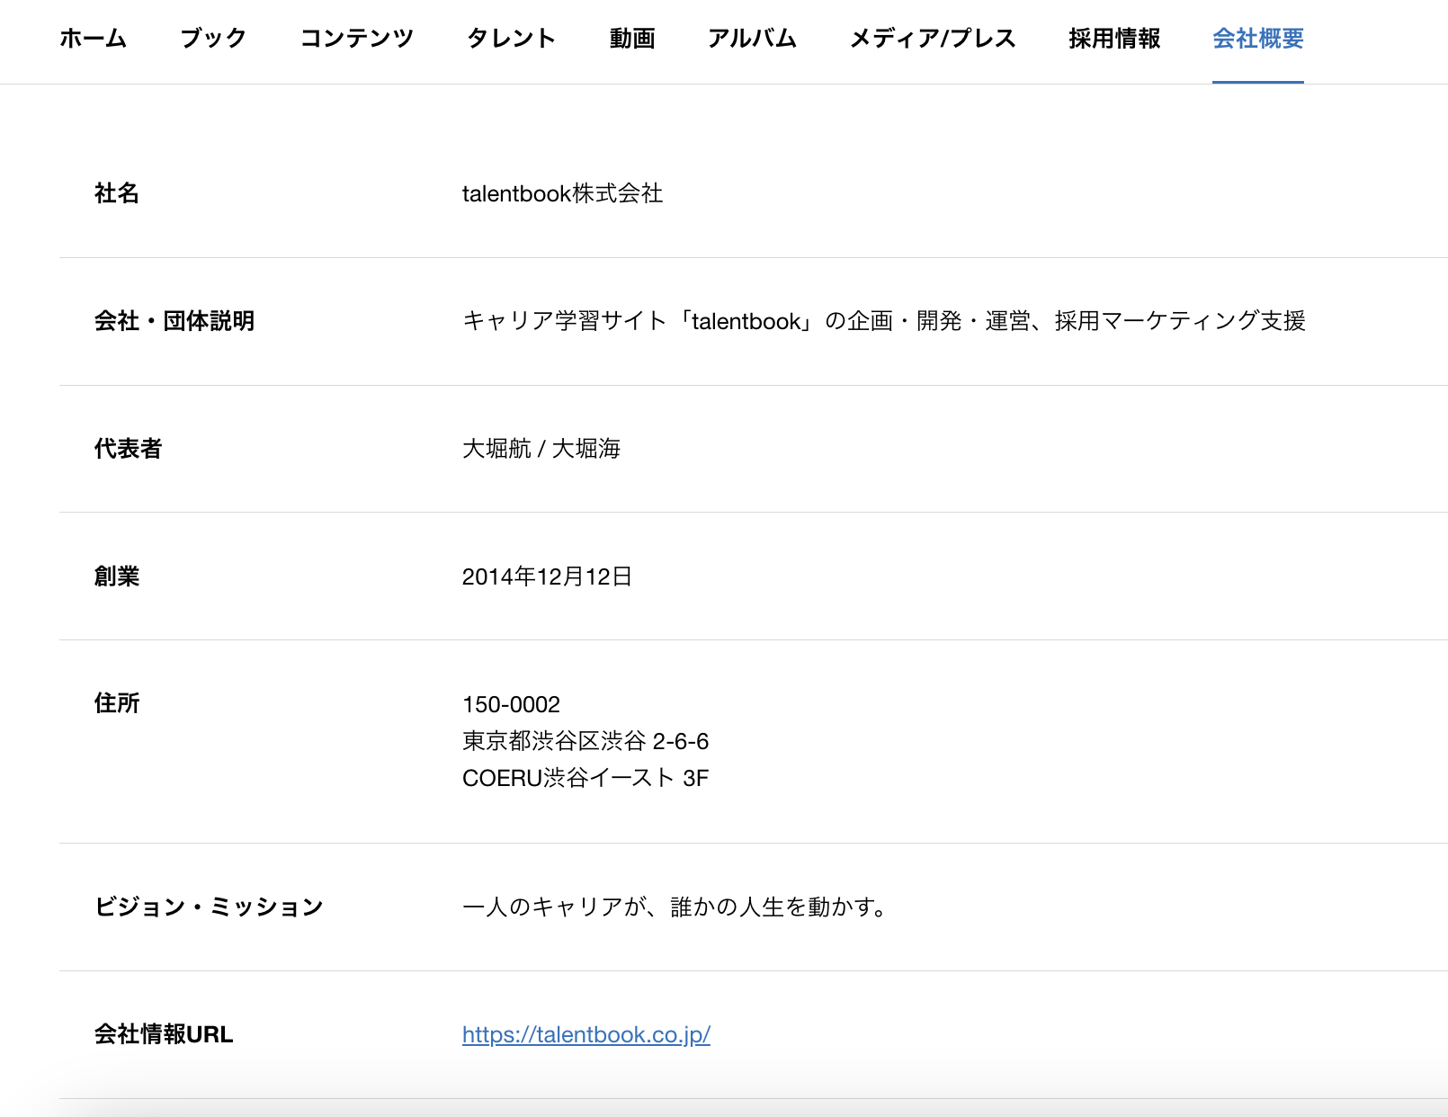Screen dimensions: 1448x1117
Task: View the アルバム tab
Action: coord(752,39)
